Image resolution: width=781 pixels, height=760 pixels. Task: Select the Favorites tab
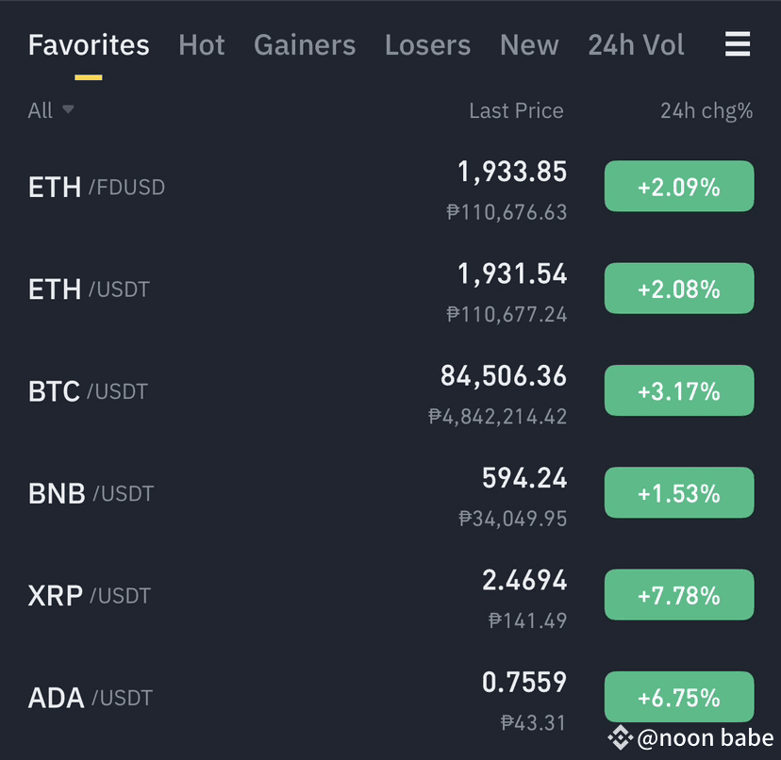tap(89, 45)
